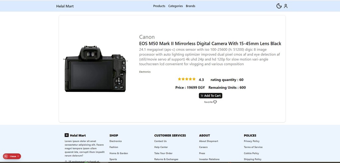
Task: Click the Helal Mart footer logo icon
Action: pos(67,135)
